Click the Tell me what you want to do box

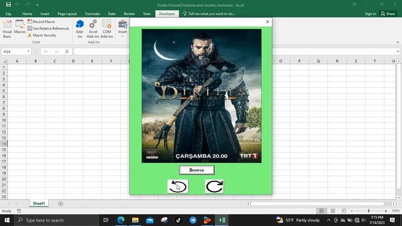coord(209,14)
